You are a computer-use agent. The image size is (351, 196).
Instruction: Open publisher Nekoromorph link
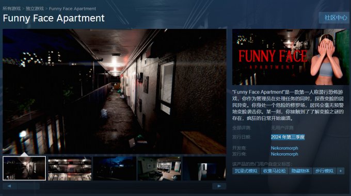coord(284,154)
